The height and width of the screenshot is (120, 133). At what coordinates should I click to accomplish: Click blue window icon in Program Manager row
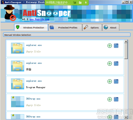coord(116,82)
